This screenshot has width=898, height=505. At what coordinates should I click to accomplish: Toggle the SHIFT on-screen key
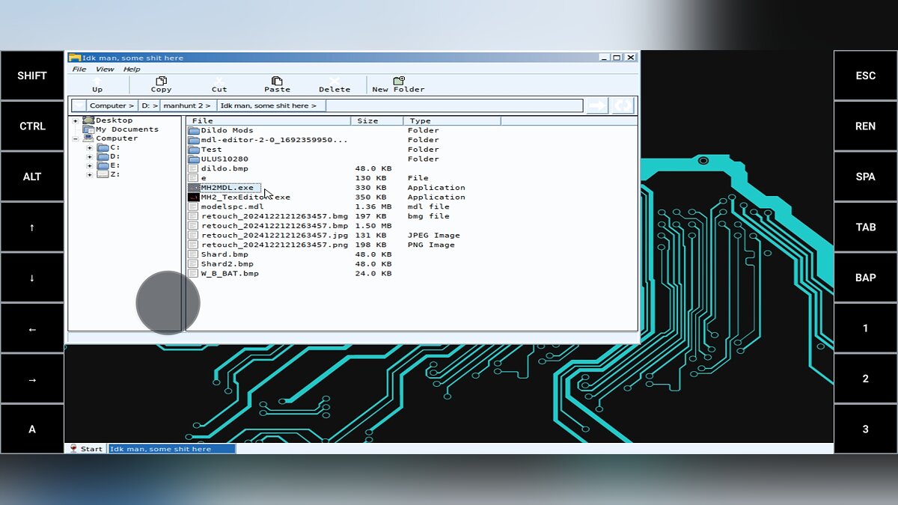point(32,76)
